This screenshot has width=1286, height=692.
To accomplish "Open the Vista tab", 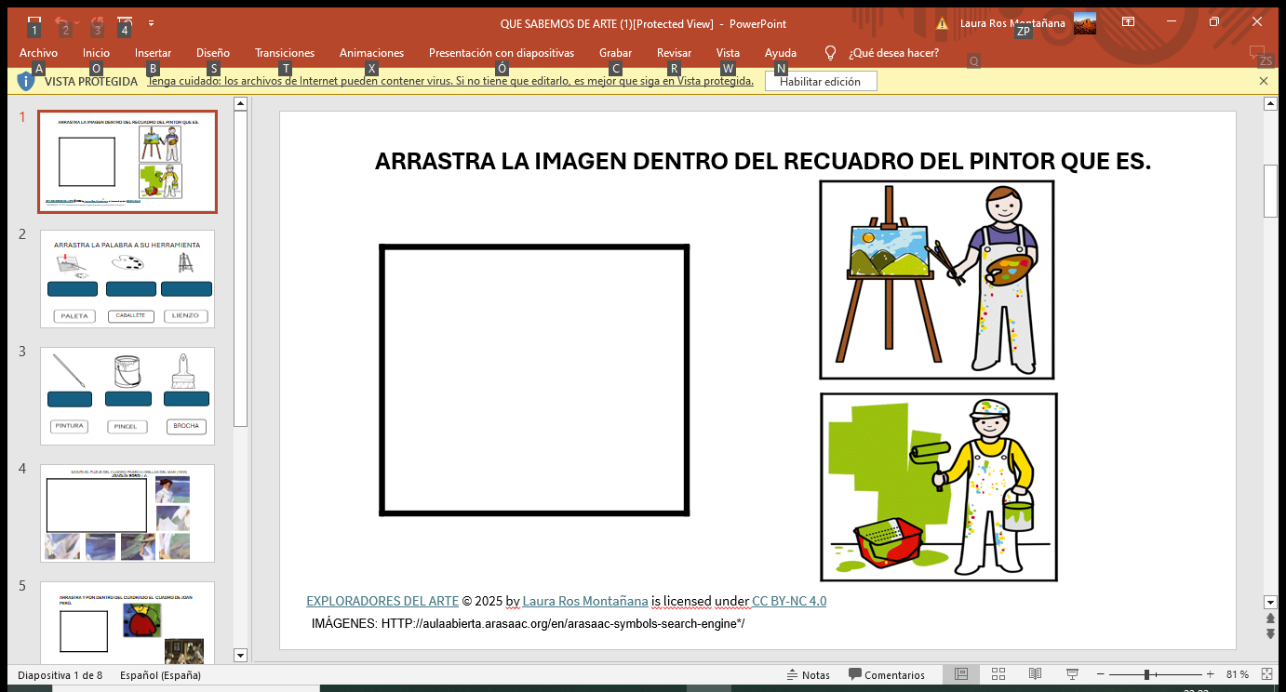I will (x=728, y=53).
